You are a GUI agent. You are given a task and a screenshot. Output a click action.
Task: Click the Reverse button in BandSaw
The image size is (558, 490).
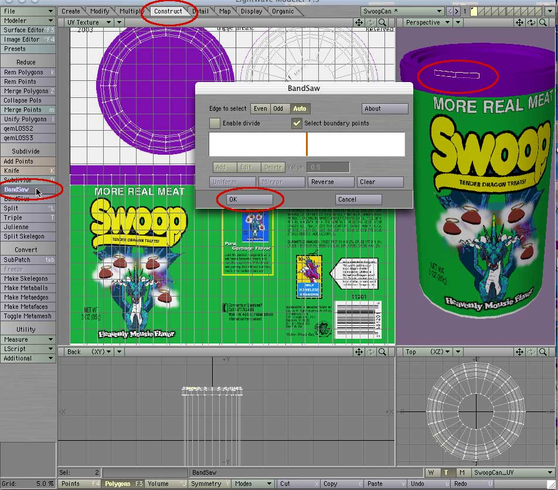point(331,182)
